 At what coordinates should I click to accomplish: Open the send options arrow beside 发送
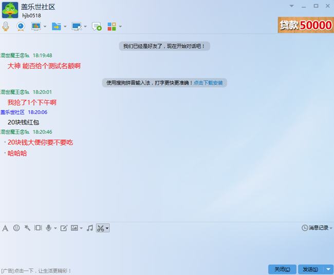pos(328,269)
